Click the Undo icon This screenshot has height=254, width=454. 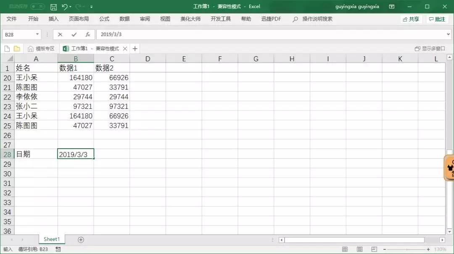point(64,7)
